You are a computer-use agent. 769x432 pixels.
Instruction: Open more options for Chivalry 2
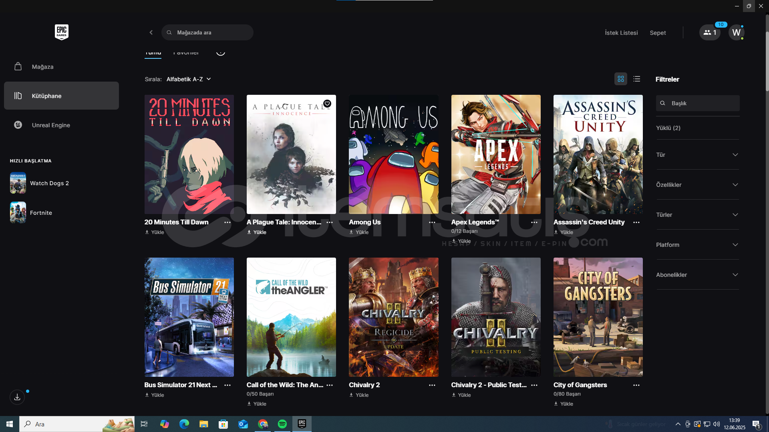pos(432,385)
